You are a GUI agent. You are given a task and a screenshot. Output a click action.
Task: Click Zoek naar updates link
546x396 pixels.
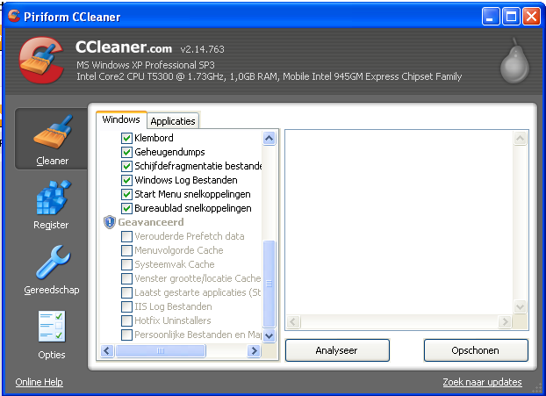point(482,382)
